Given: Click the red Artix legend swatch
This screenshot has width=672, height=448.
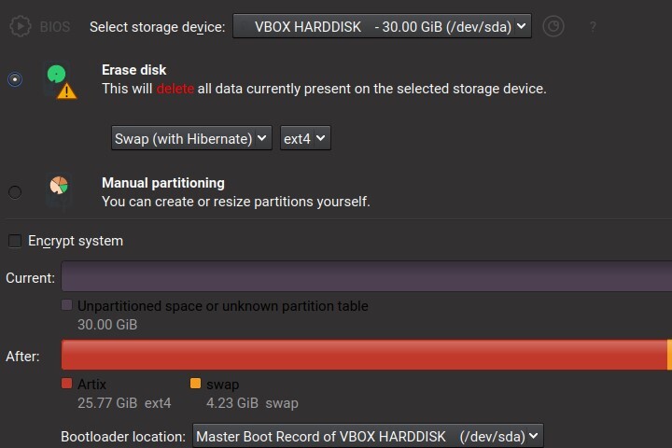Looking at the screenshot, I should click(66, 384).
